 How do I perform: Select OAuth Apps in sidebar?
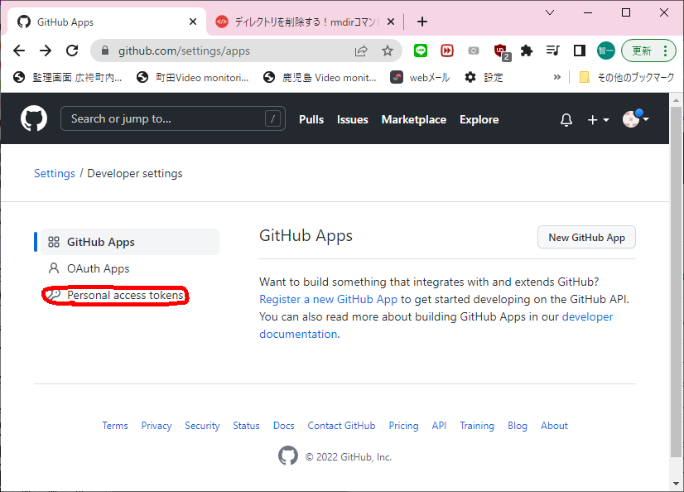98,268
